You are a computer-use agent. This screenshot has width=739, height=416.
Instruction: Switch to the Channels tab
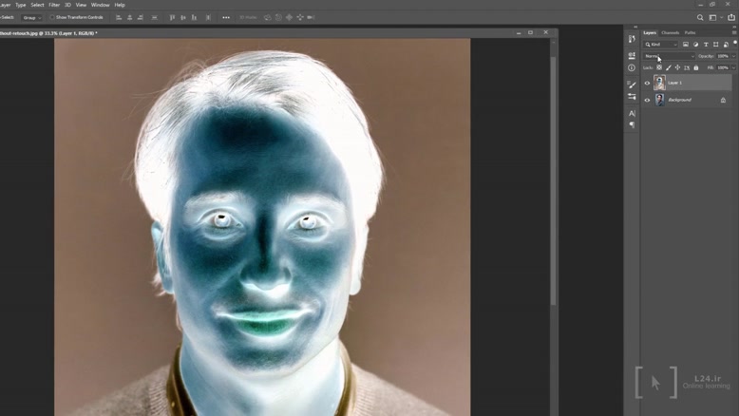670,32
